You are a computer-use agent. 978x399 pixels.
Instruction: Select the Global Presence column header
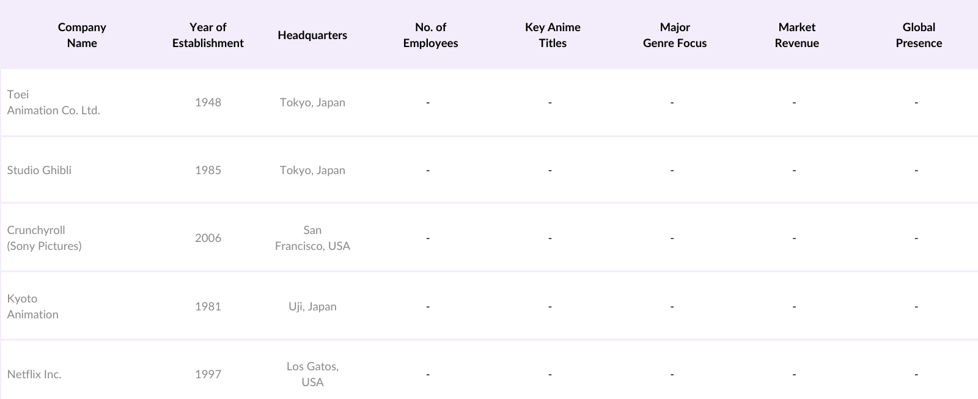coord(919,35)
